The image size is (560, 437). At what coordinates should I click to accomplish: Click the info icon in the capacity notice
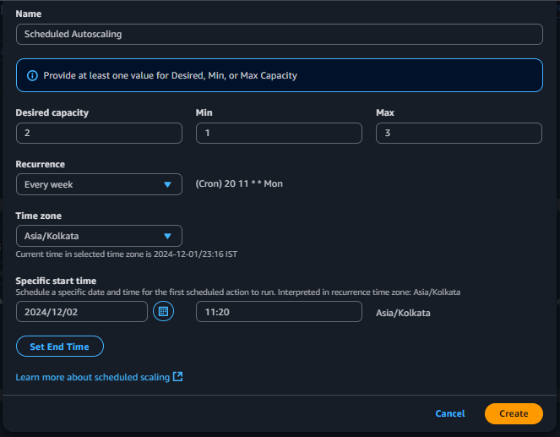coord(33,75)
